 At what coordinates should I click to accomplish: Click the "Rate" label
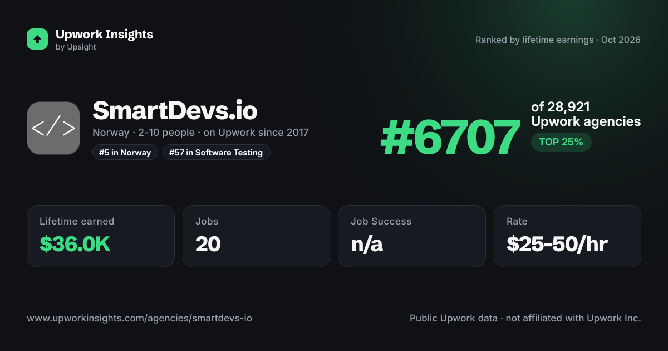click(x=517, y=221)
